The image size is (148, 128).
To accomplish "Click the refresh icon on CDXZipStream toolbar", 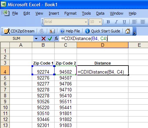I will [x=42, y=31].
